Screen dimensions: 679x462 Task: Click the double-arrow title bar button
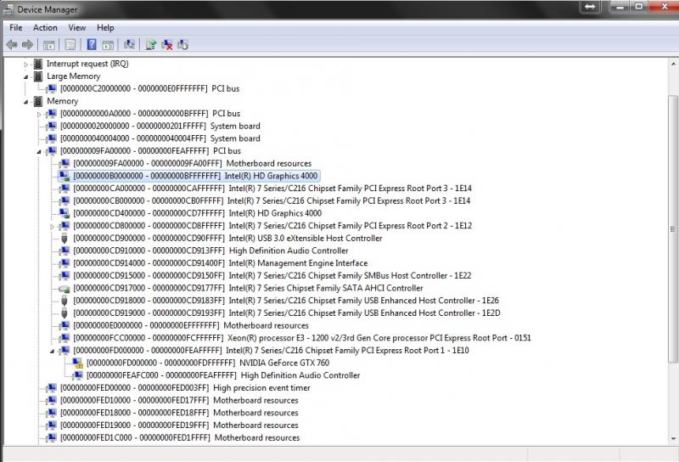pyautogui.click(x=590, y=7)
